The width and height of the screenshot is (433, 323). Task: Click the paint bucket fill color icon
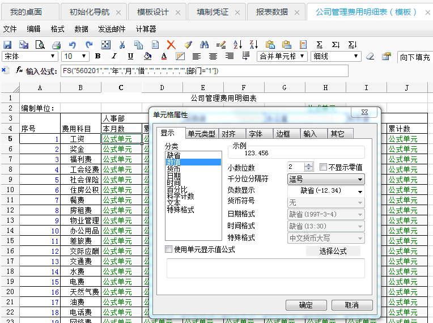147,56
